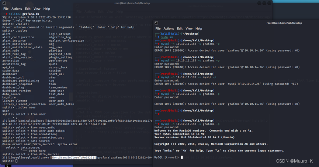Select the preferences table name
Image resolution: width=319 pixels, height=167 pixels.
58,60
